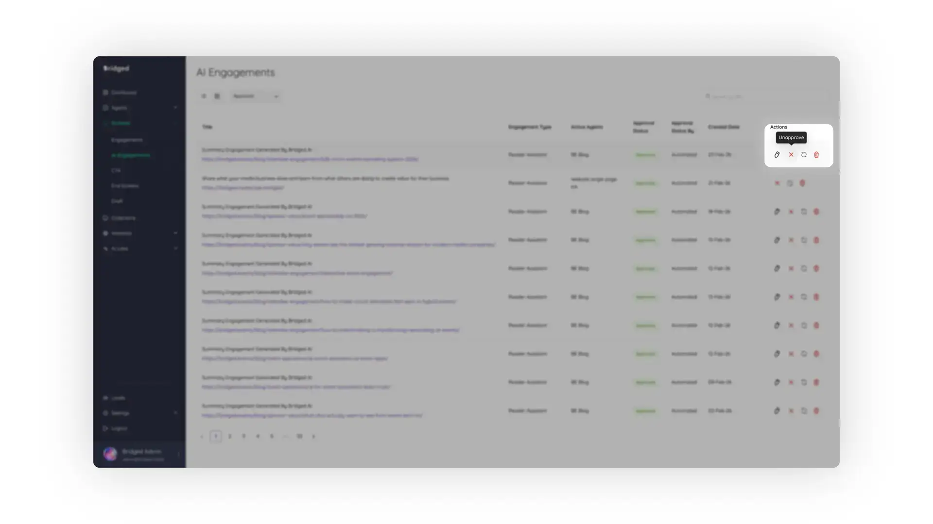
Task: Go to page 3 in pagination
Action: (x=244, y=436)
